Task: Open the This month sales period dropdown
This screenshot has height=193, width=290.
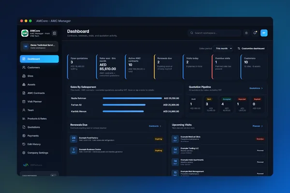Action: tap(223, 48)
